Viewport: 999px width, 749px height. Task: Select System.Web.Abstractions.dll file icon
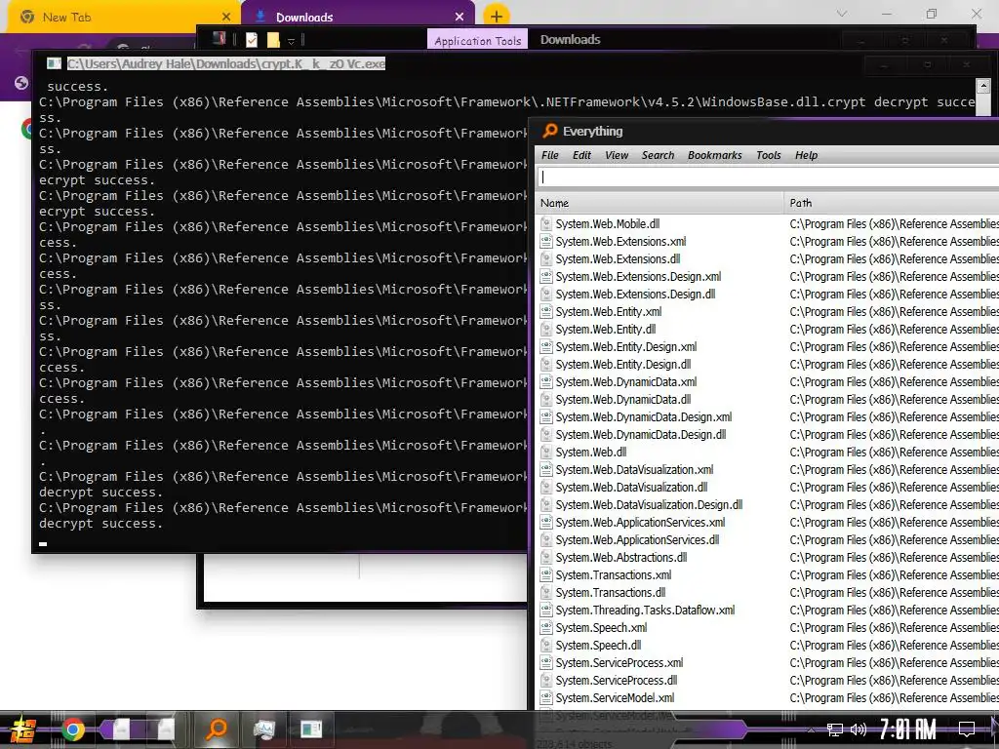546,557
